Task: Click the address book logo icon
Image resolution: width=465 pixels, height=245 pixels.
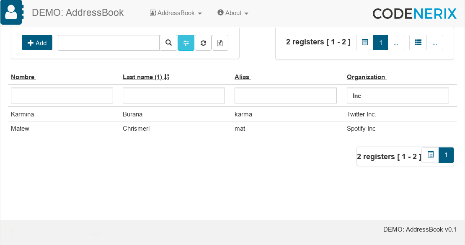Action: pyautogui.click(x=12, y=12)
